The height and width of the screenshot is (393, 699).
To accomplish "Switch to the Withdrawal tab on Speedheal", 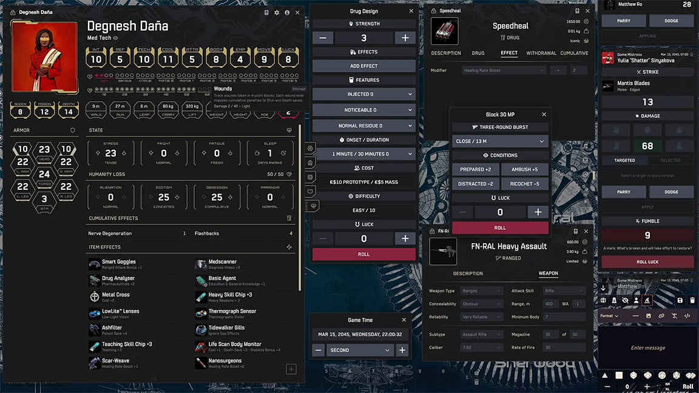I will [x=541, y=53].
